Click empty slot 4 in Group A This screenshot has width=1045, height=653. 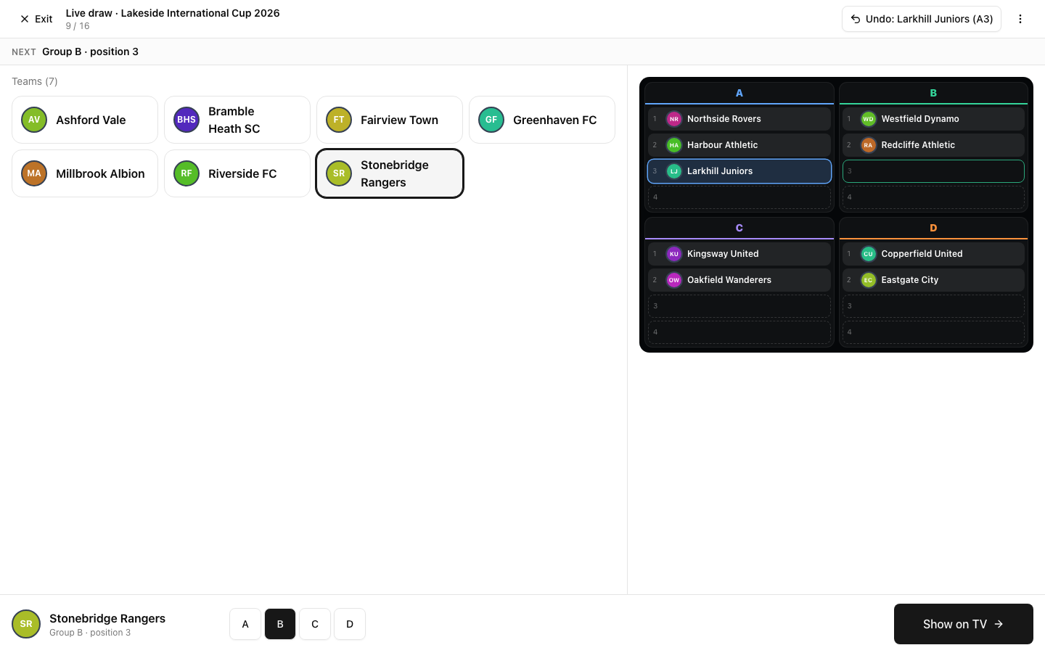click(x=739, y=197)
